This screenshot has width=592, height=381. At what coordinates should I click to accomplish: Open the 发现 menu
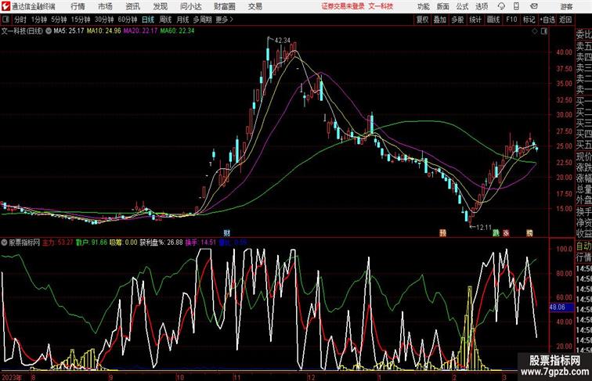(x=160, y=6)
